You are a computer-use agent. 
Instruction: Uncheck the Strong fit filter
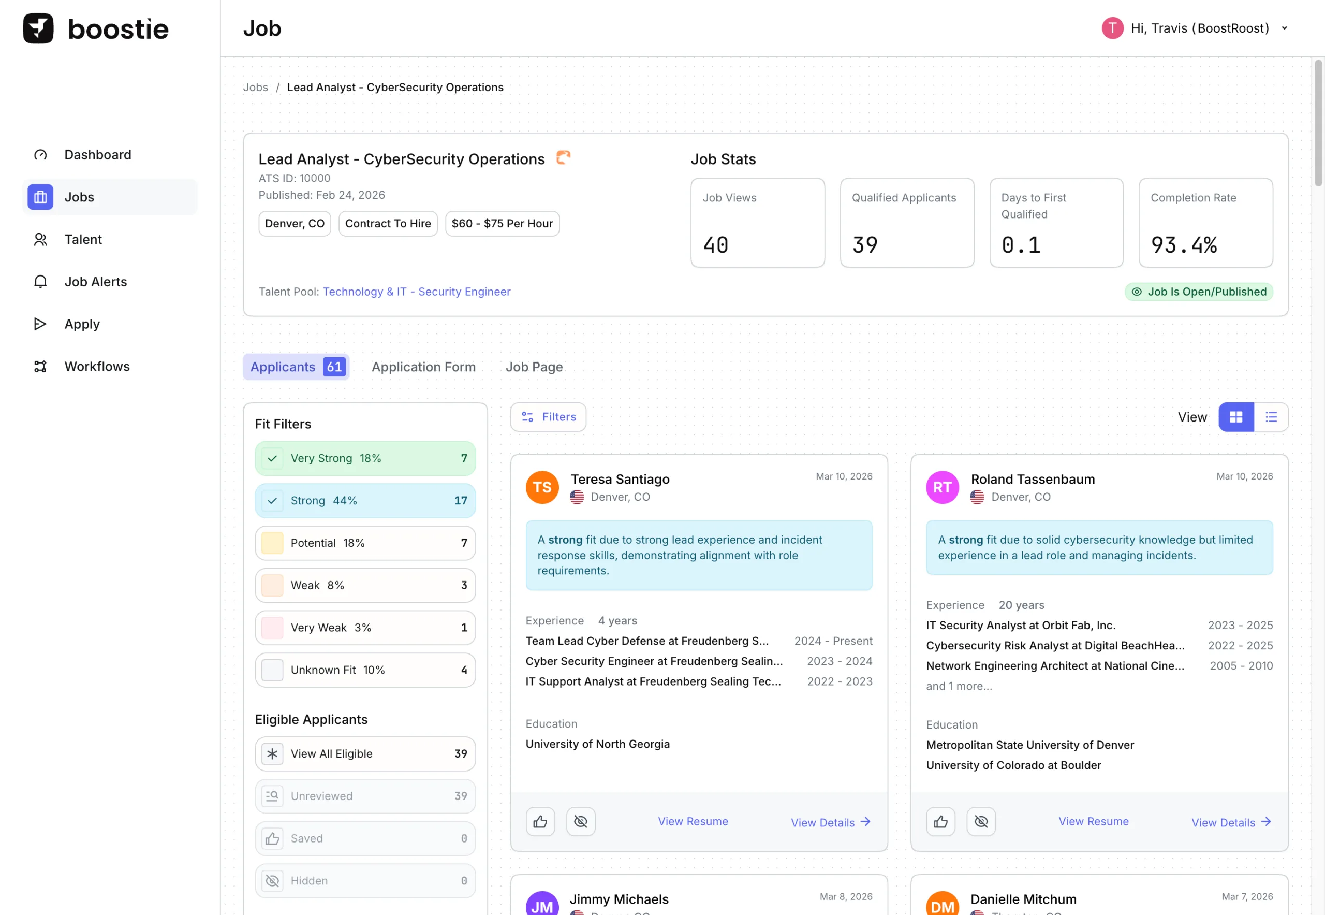point(272,501)
